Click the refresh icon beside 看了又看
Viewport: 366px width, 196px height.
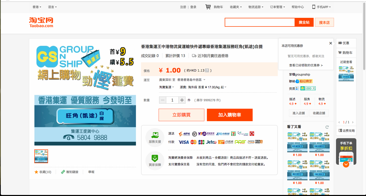click(327, 127)
